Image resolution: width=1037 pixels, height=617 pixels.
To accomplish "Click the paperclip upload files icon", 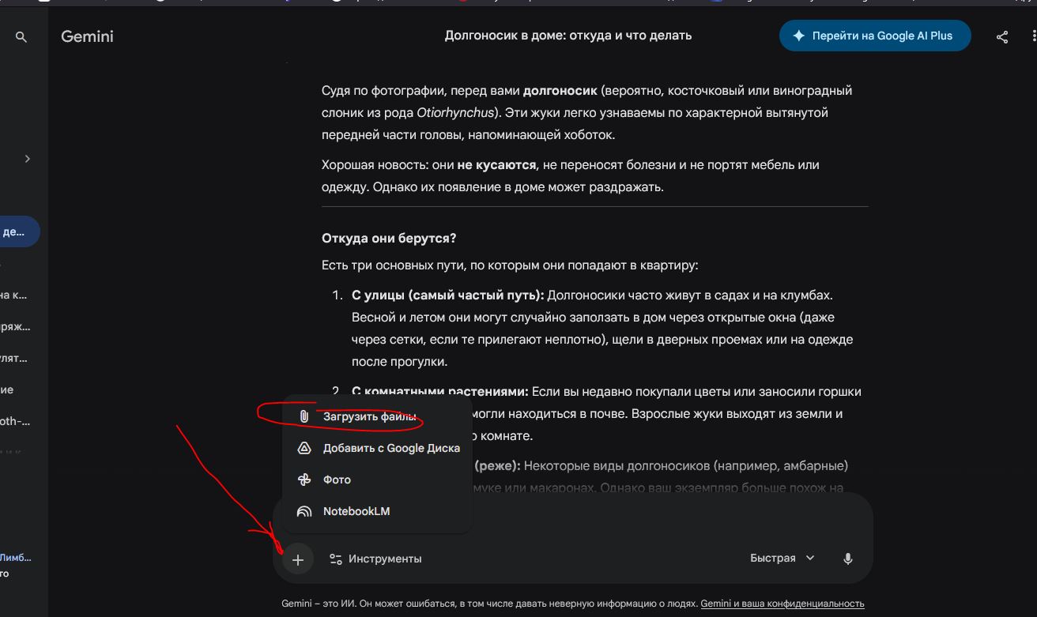I will (x=304, y=416).
